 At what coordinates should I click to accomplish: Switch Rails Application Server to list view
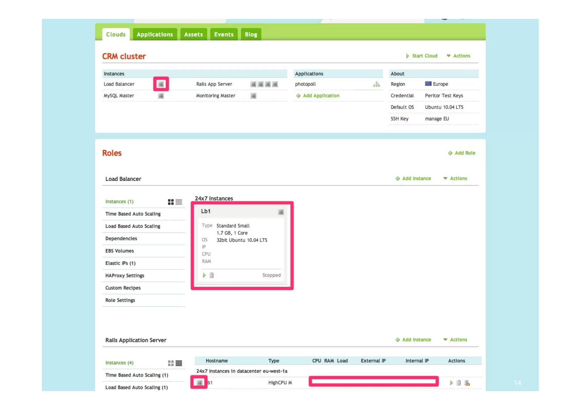pos(179,363)
